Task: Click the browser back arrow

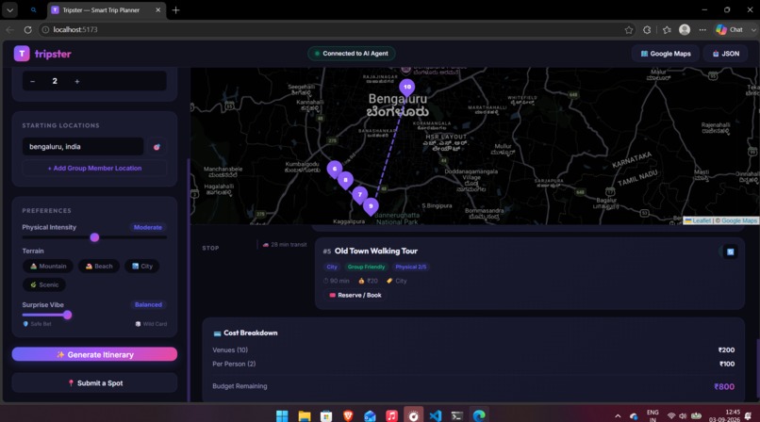Action: pos(9,29)
